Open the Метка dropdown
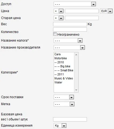This screenshot has height=129, width=114. pyautogui.click(x=64, y=104)
